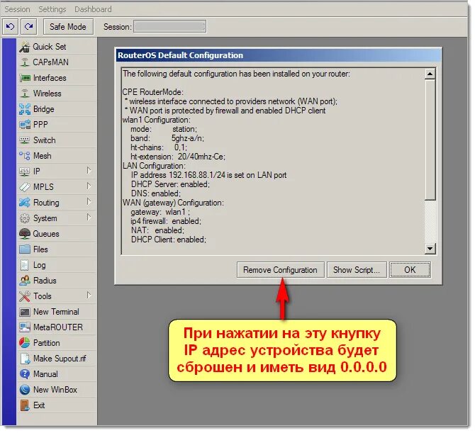Click the Routing icon in sidebar

[x=25, y=203]
